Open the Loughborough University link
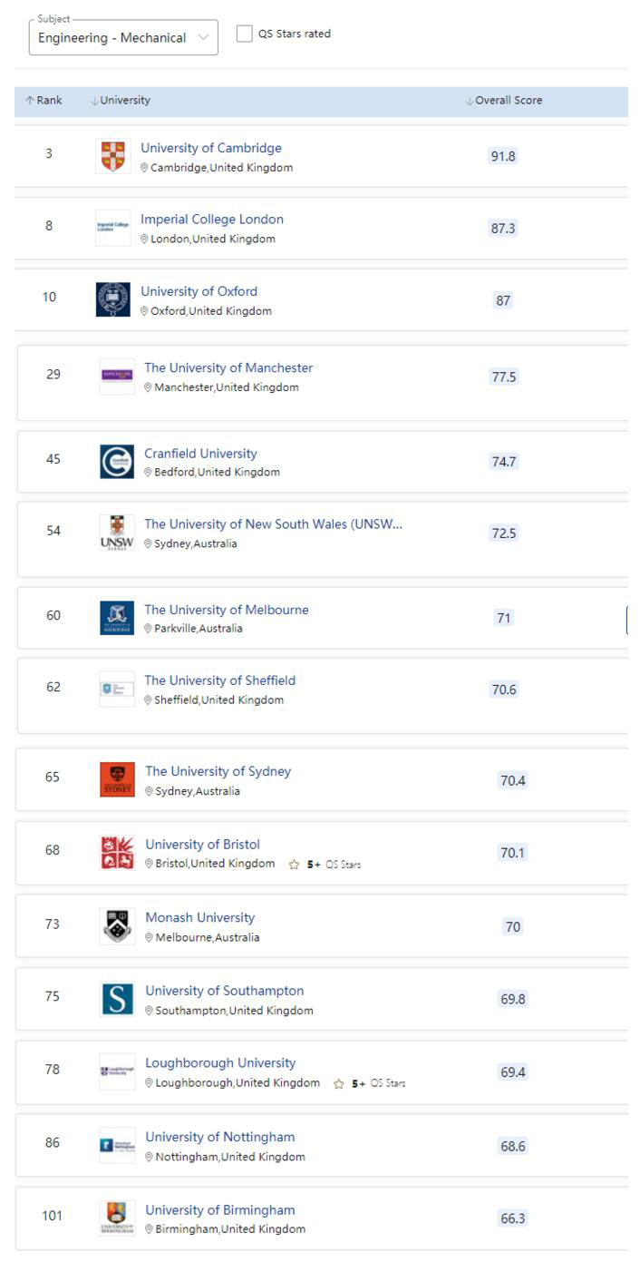The image size is (640, 1262). pos(220,1063)
